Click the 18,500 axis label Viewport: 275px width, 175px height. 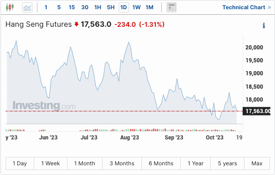click(x=254, y=86)
